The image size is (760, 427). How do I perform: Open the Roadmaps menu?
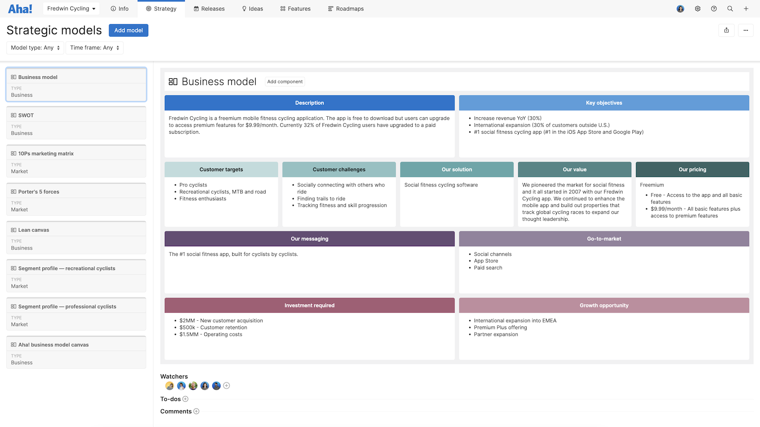coord(346,9)
